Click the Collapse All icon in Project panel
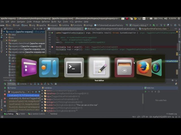 [37, 29]
